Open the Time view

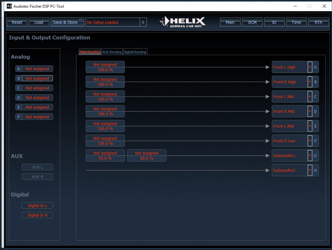pos(296,22)
